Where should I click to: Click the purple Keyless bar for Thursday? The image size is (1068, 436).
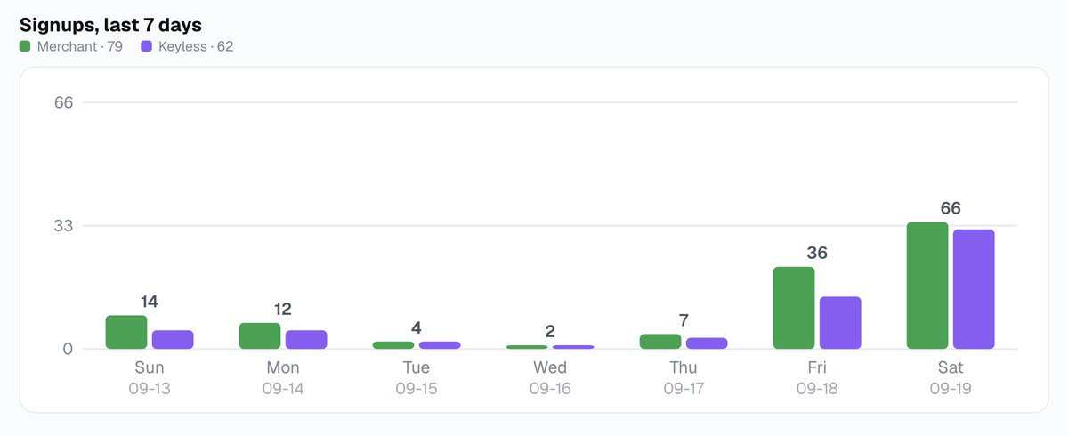[707, 343]
